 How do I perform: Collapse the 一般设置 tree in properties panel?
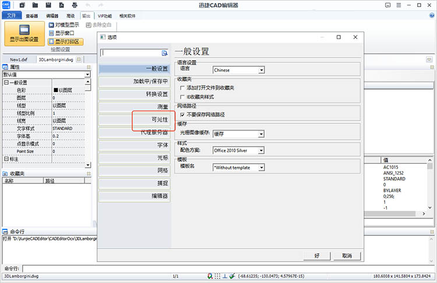point(6,83)
